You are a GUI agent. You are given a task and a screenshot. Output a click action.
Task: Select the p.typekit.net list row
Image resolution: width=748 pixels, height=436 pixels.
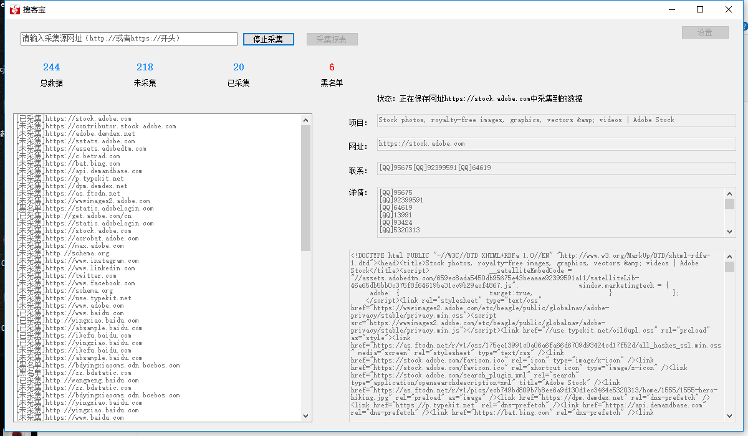click(158, 178)
